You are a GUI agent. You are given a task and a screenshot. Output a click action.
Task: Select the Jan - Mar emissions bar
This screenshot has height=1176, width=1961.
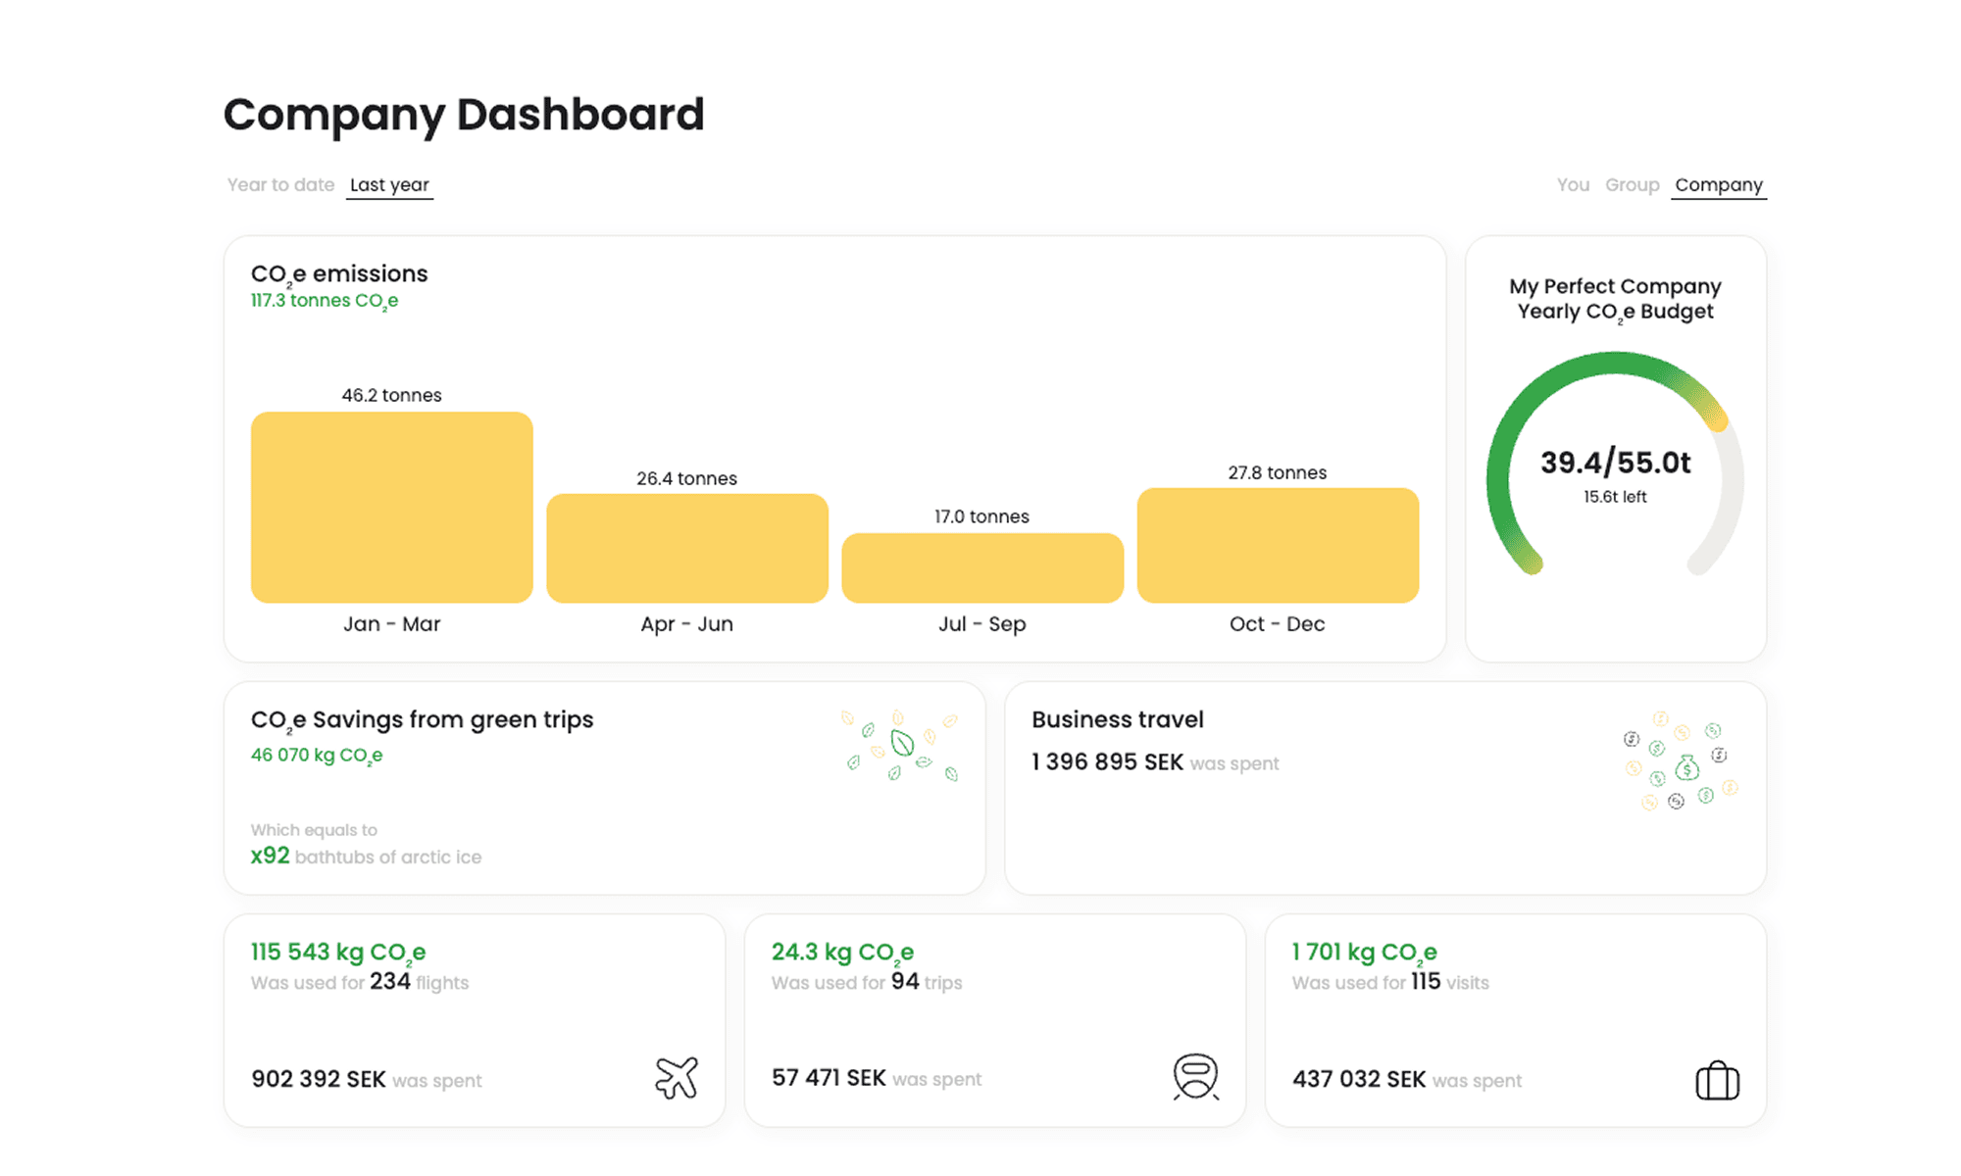[x=391, y=507]
